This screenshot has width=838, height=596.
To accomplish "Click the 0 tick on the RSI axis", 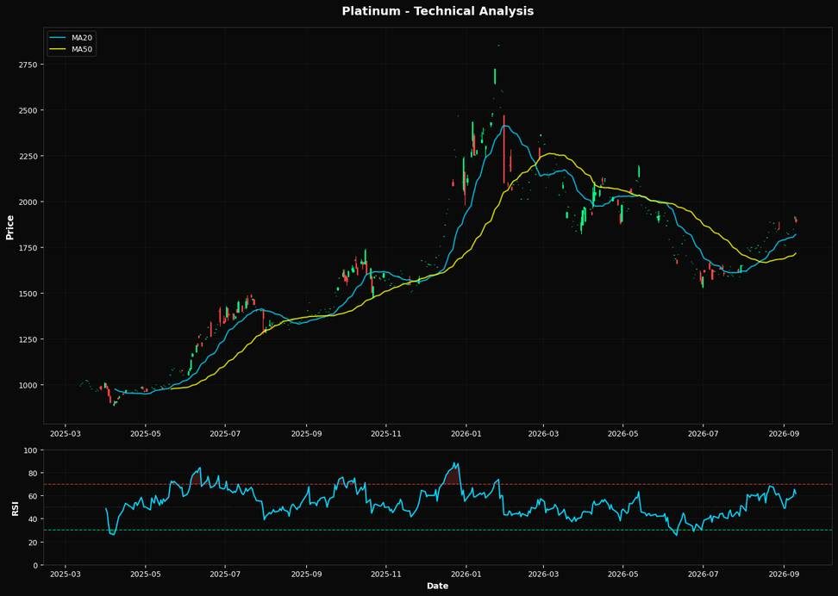I will pos(36,566).
